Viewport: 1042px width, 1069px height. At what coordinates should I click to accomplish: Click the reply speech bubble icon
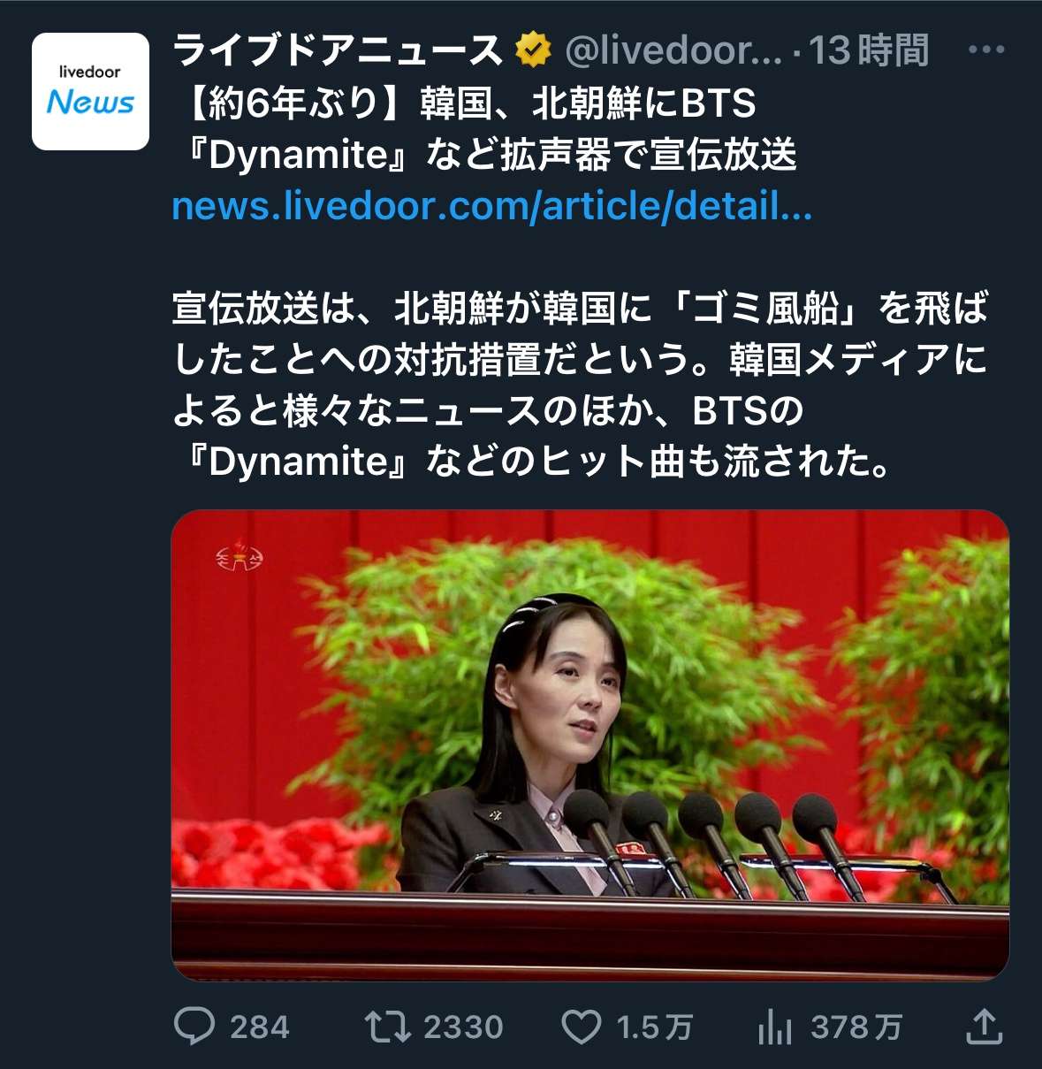pos(194,1027)
